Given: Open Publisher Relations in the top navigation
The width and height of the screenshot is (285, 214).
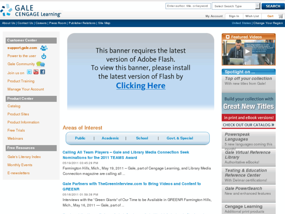Looking at the screenshot, I should pos(82,23).
